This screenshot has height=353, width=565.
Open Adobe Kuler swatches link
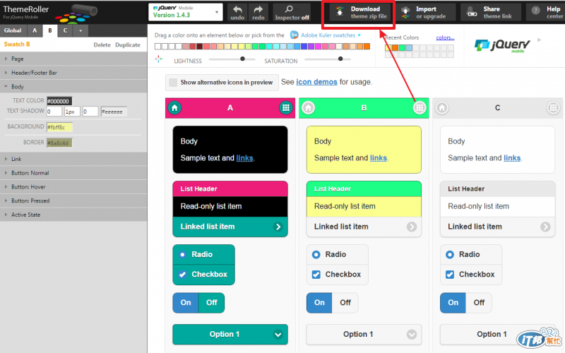pos(328,35)
